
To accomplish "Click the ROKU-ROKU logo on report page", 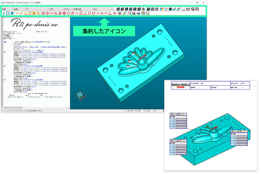I will tap(181, 85).
